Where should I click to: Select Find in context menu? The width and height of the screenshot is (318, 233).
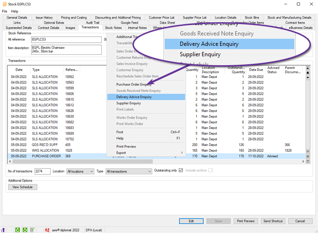(146, 132)
